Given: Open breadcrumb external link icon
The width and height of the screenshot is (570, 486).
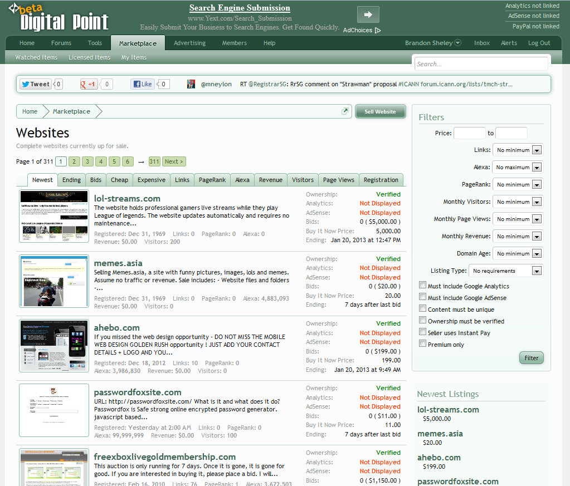Looking at the screenshot, I should pyautogui.click(x=345, y=111).
